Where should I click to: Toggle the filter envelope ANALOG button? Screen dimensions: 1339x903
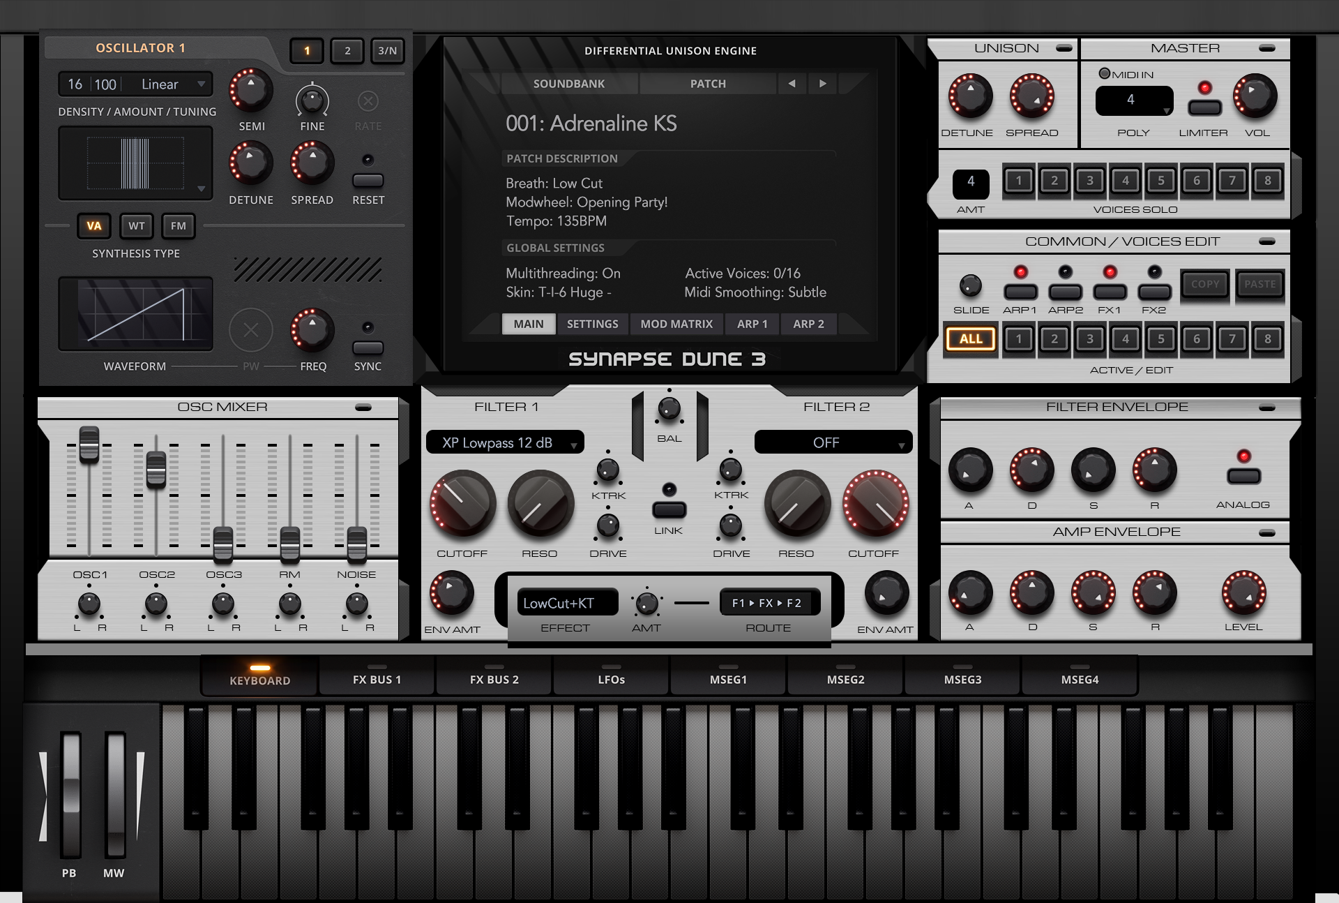1243,477
